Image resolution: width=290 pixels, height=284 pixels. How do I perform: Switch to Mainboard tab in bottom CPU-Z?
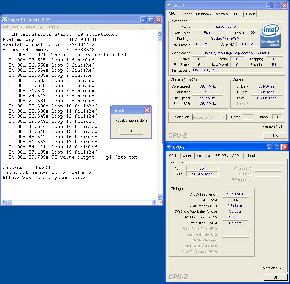204,156
